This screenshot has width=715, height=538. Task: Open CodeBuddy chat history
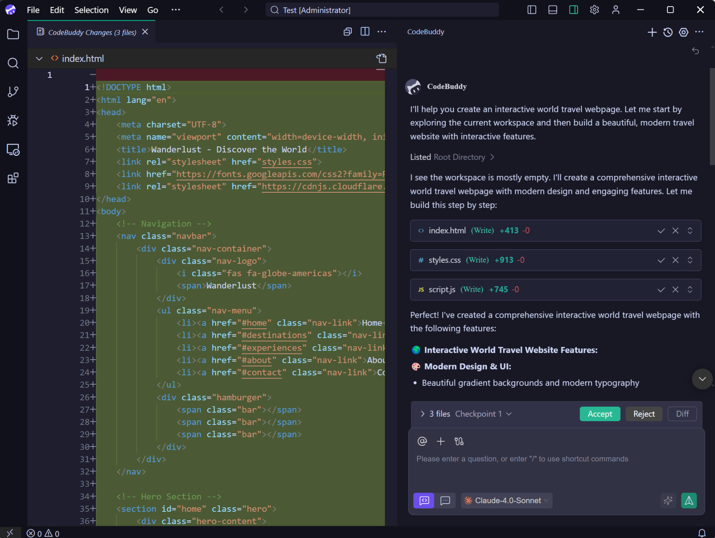click(x=668, y=32)
